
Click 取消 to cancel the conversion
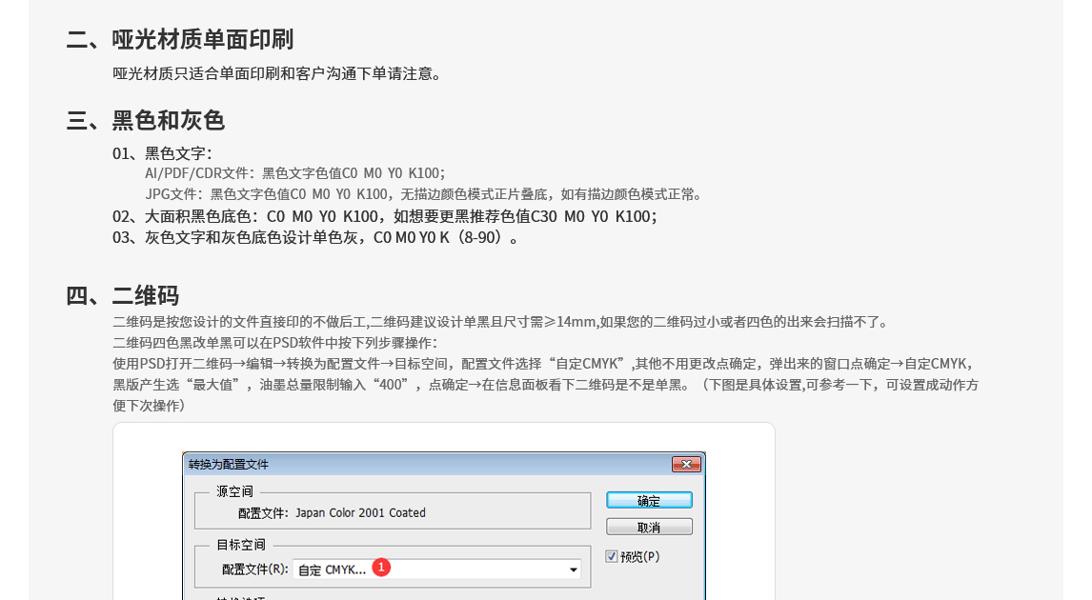coord(649,526)
